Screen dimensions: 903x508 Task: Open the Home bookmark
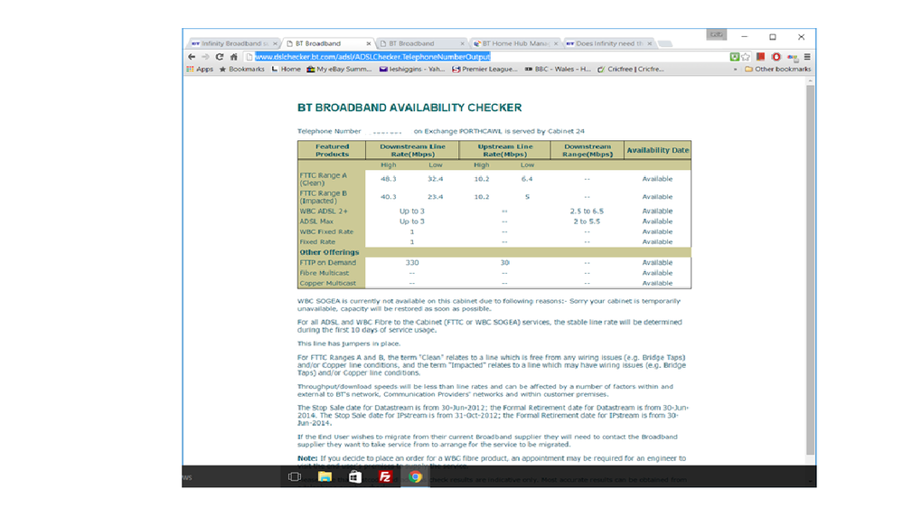coord(286,69)
